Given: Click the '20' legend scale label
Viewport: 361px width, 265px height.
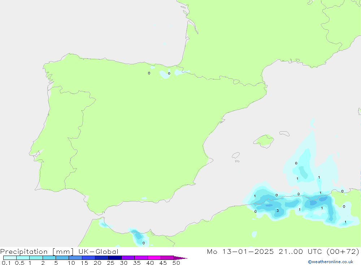Looking at the screenshot, I should pyautogui.click(x=97, y=263).
